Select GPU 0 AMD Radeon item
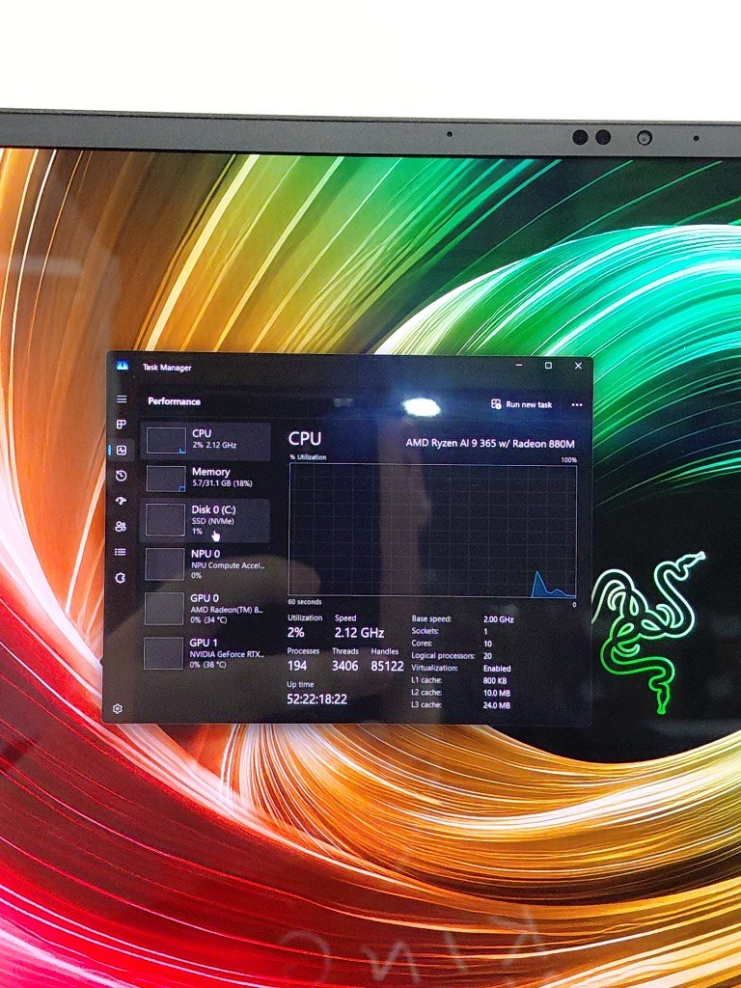Screen dimensions: 741x988 tap(205, 609)
